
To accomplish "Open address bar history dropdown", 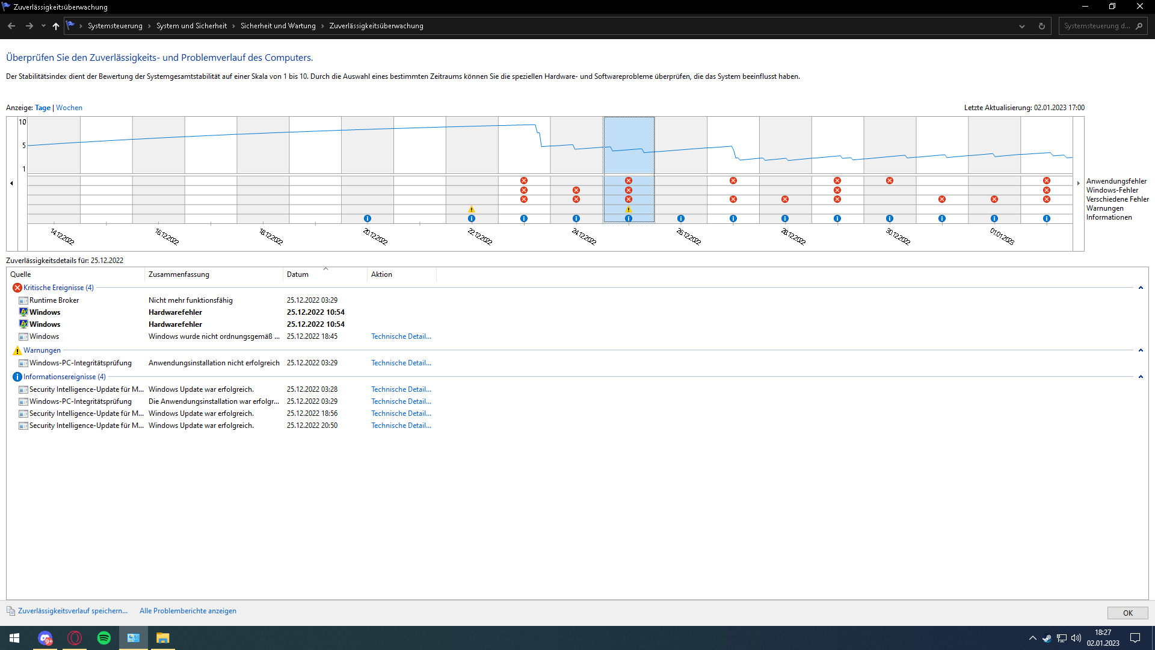I will pyautogui.click(x=1022, y=26).
